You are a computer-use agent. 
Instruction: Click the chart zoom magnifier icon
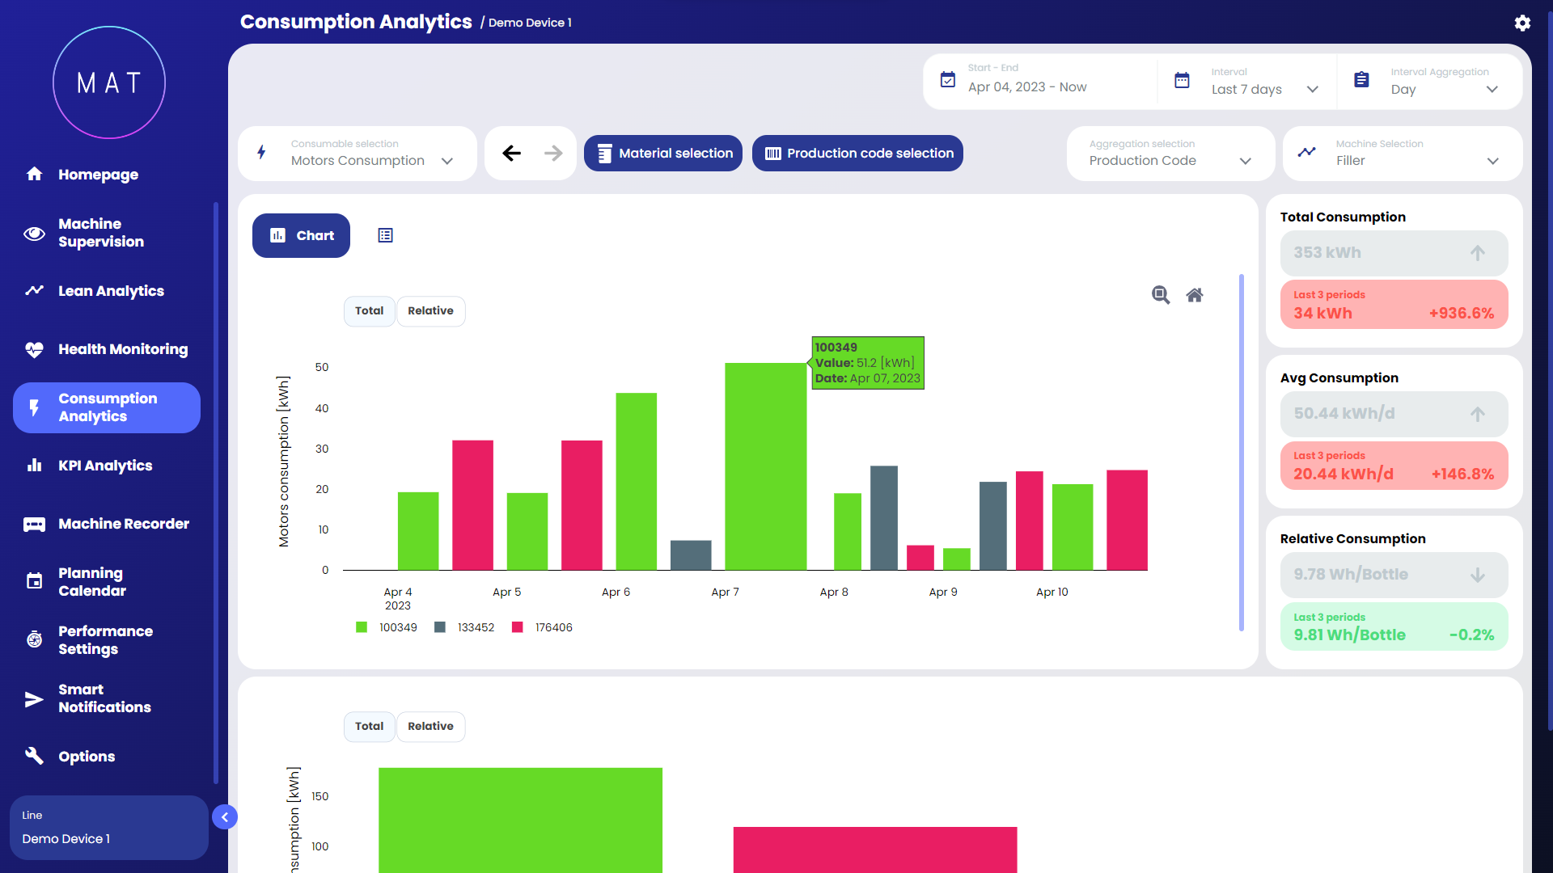pos(1161,295)
